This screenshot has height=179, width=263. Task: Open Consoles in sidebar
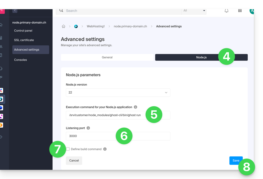click(20, 60)
